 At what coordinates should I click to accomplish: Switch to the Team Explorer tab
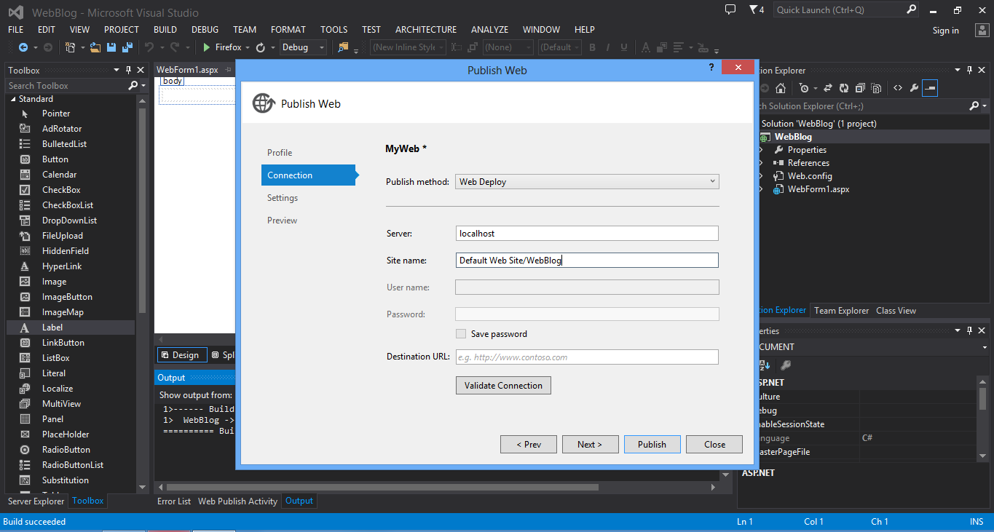click(x=841, y=311)
